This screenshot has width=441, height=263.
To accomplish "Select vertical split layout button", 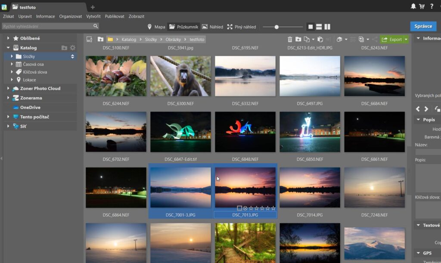I will (x=327, y=27).
